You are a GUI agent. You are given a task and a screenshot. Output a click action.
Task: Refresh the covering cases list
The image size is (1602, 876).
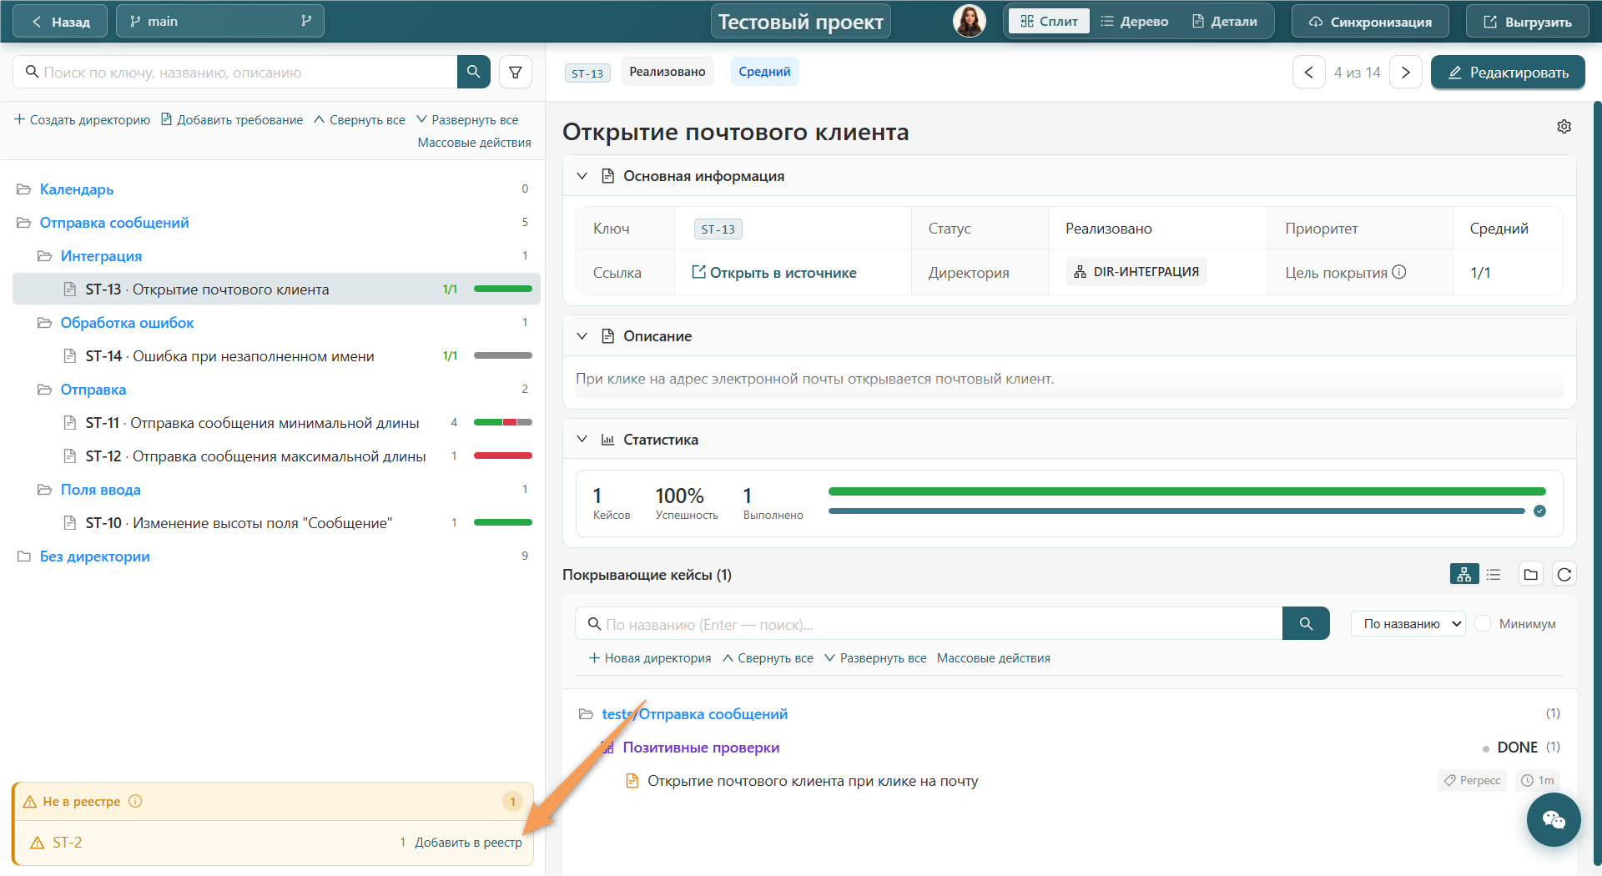1564,574
